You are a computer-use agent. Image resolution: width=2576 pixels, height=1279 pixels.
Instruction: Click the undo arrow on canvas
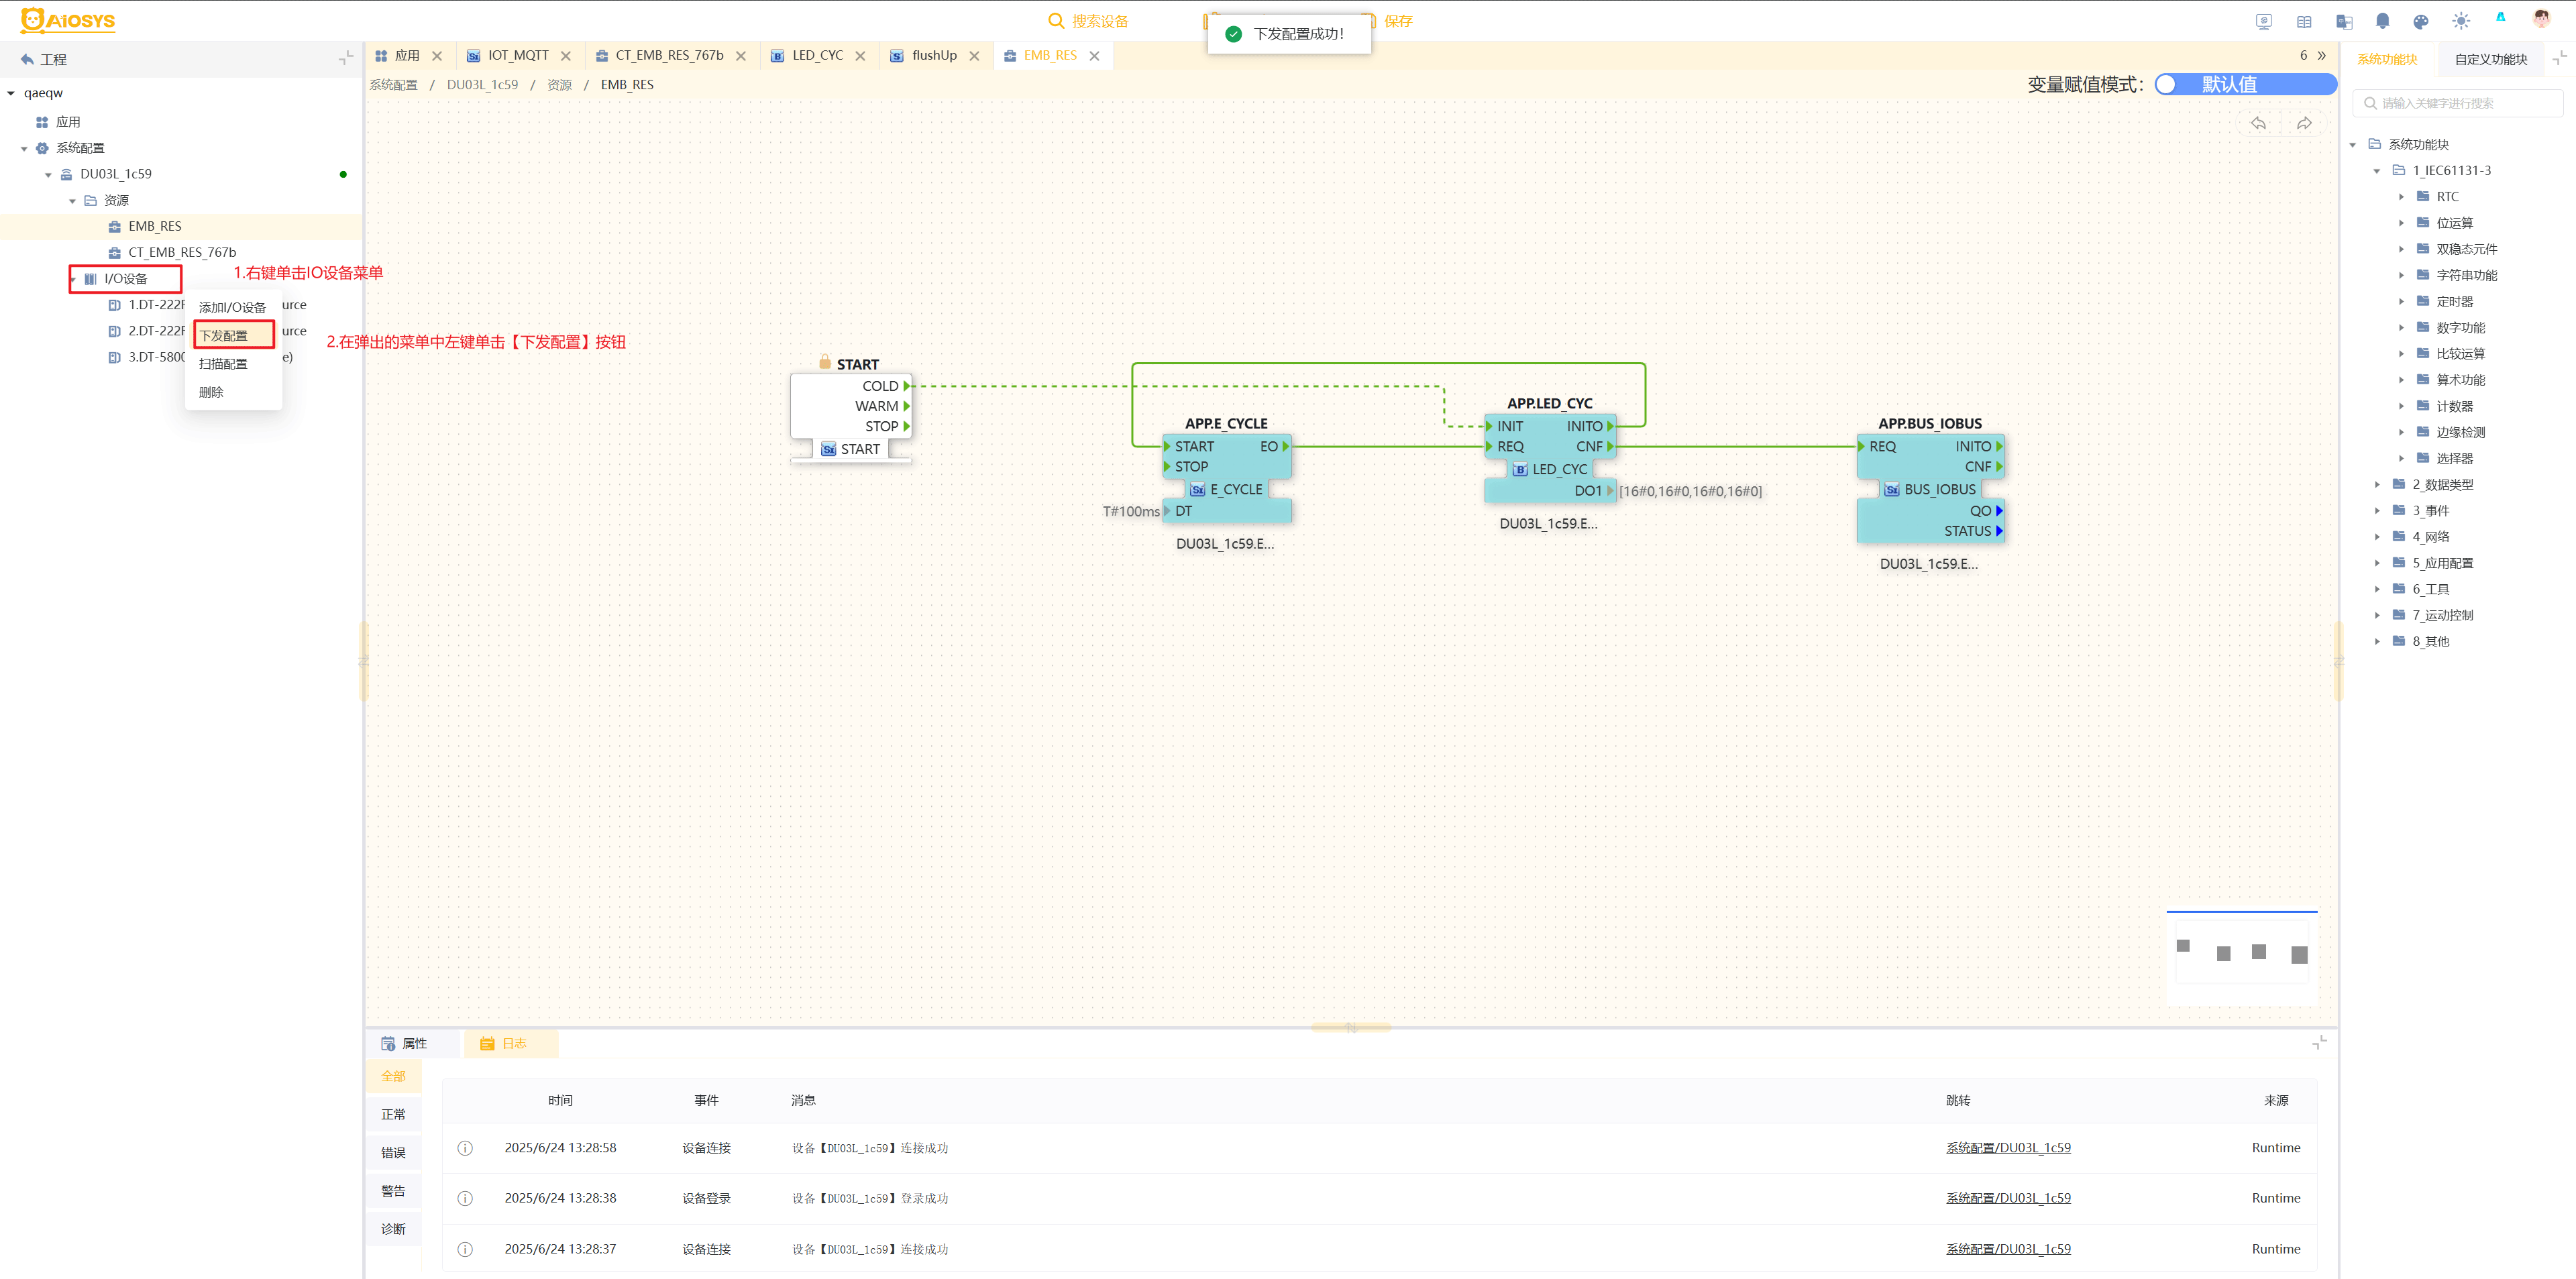click(2258, 123)
